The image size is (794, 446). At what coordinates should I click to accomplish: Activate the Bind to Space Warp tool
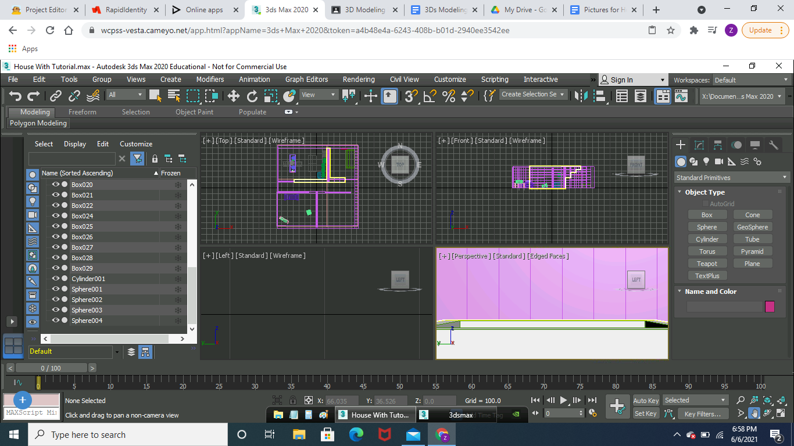pyautogui.click(x=93, y=96)
